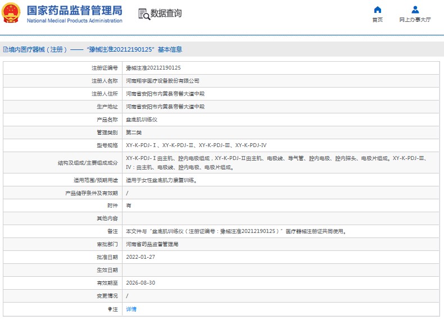Open the 数据查询 search icon

coord(144,14)
